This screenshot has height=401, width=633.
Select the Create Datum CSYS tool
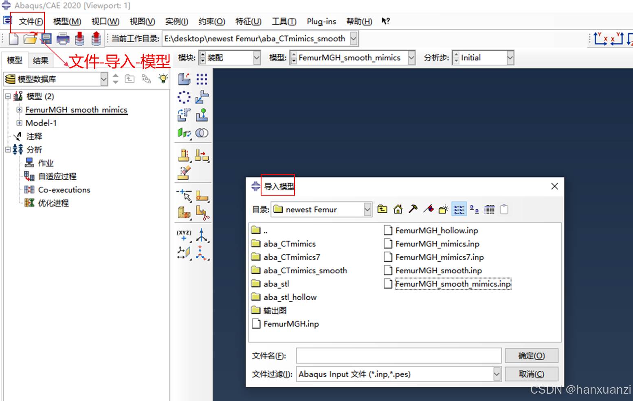tap(202, 253)
